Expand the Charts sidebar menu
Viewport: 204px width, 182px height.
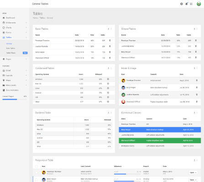(x=15, y=27)
